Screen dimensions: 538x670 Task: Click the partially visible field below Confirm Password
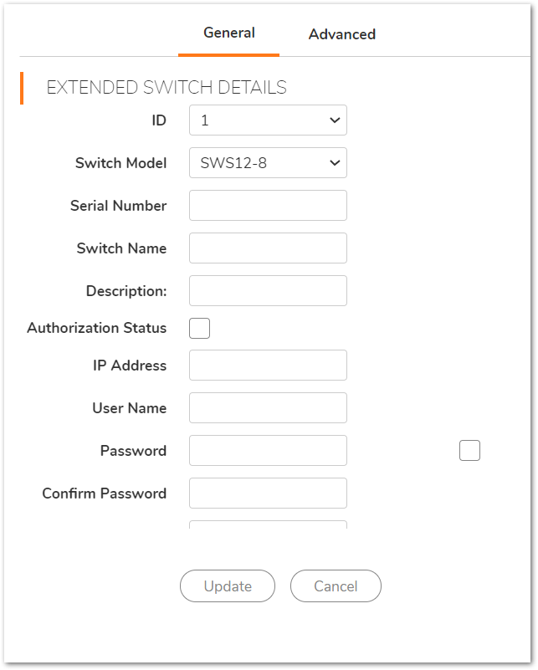pyautogui.click(x=268, y=524)
